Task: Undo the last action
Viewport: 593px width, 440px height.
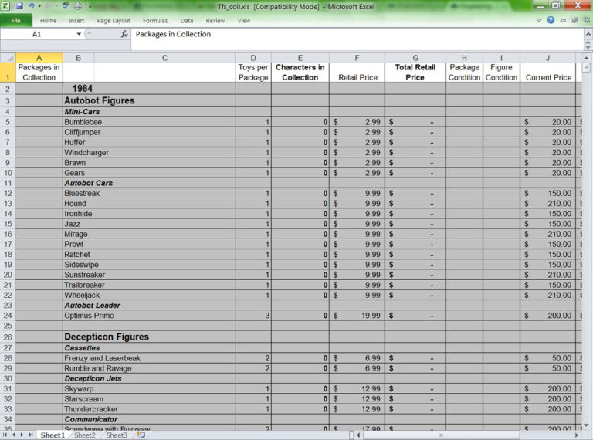Action: (31, 6)
